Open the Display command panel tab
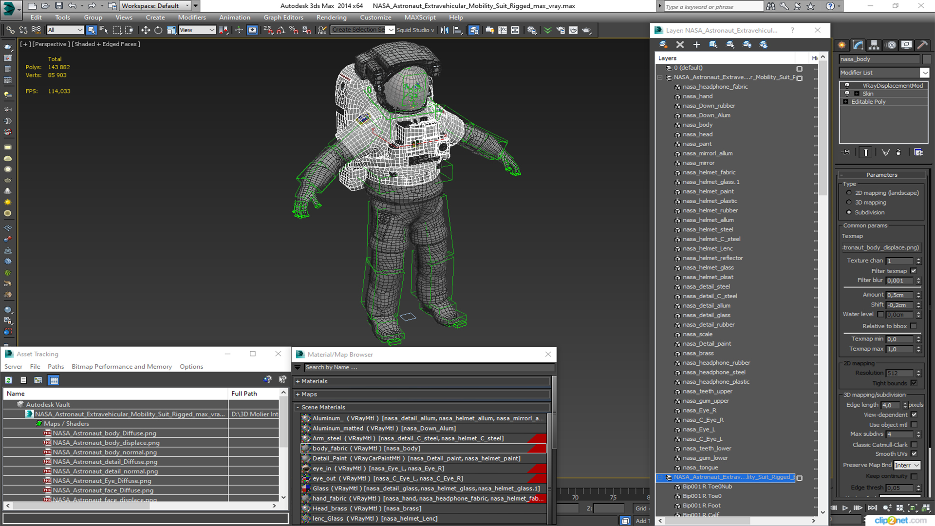Screen dimensions: 935x526 (907, 45)
